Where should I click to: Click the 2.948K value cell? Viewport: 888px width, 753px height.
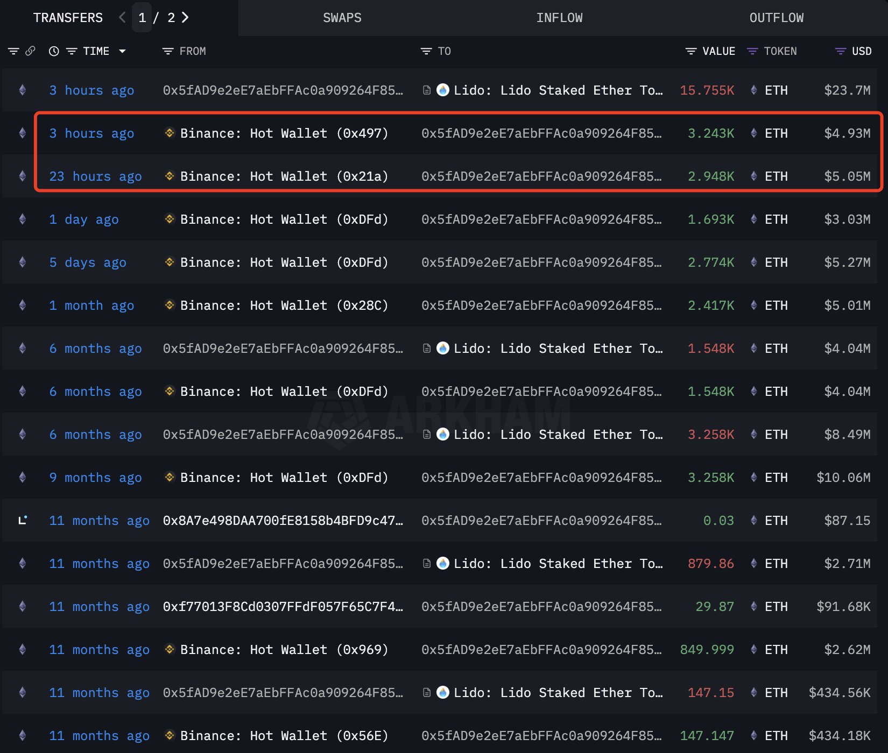click(x=711, y=176)
